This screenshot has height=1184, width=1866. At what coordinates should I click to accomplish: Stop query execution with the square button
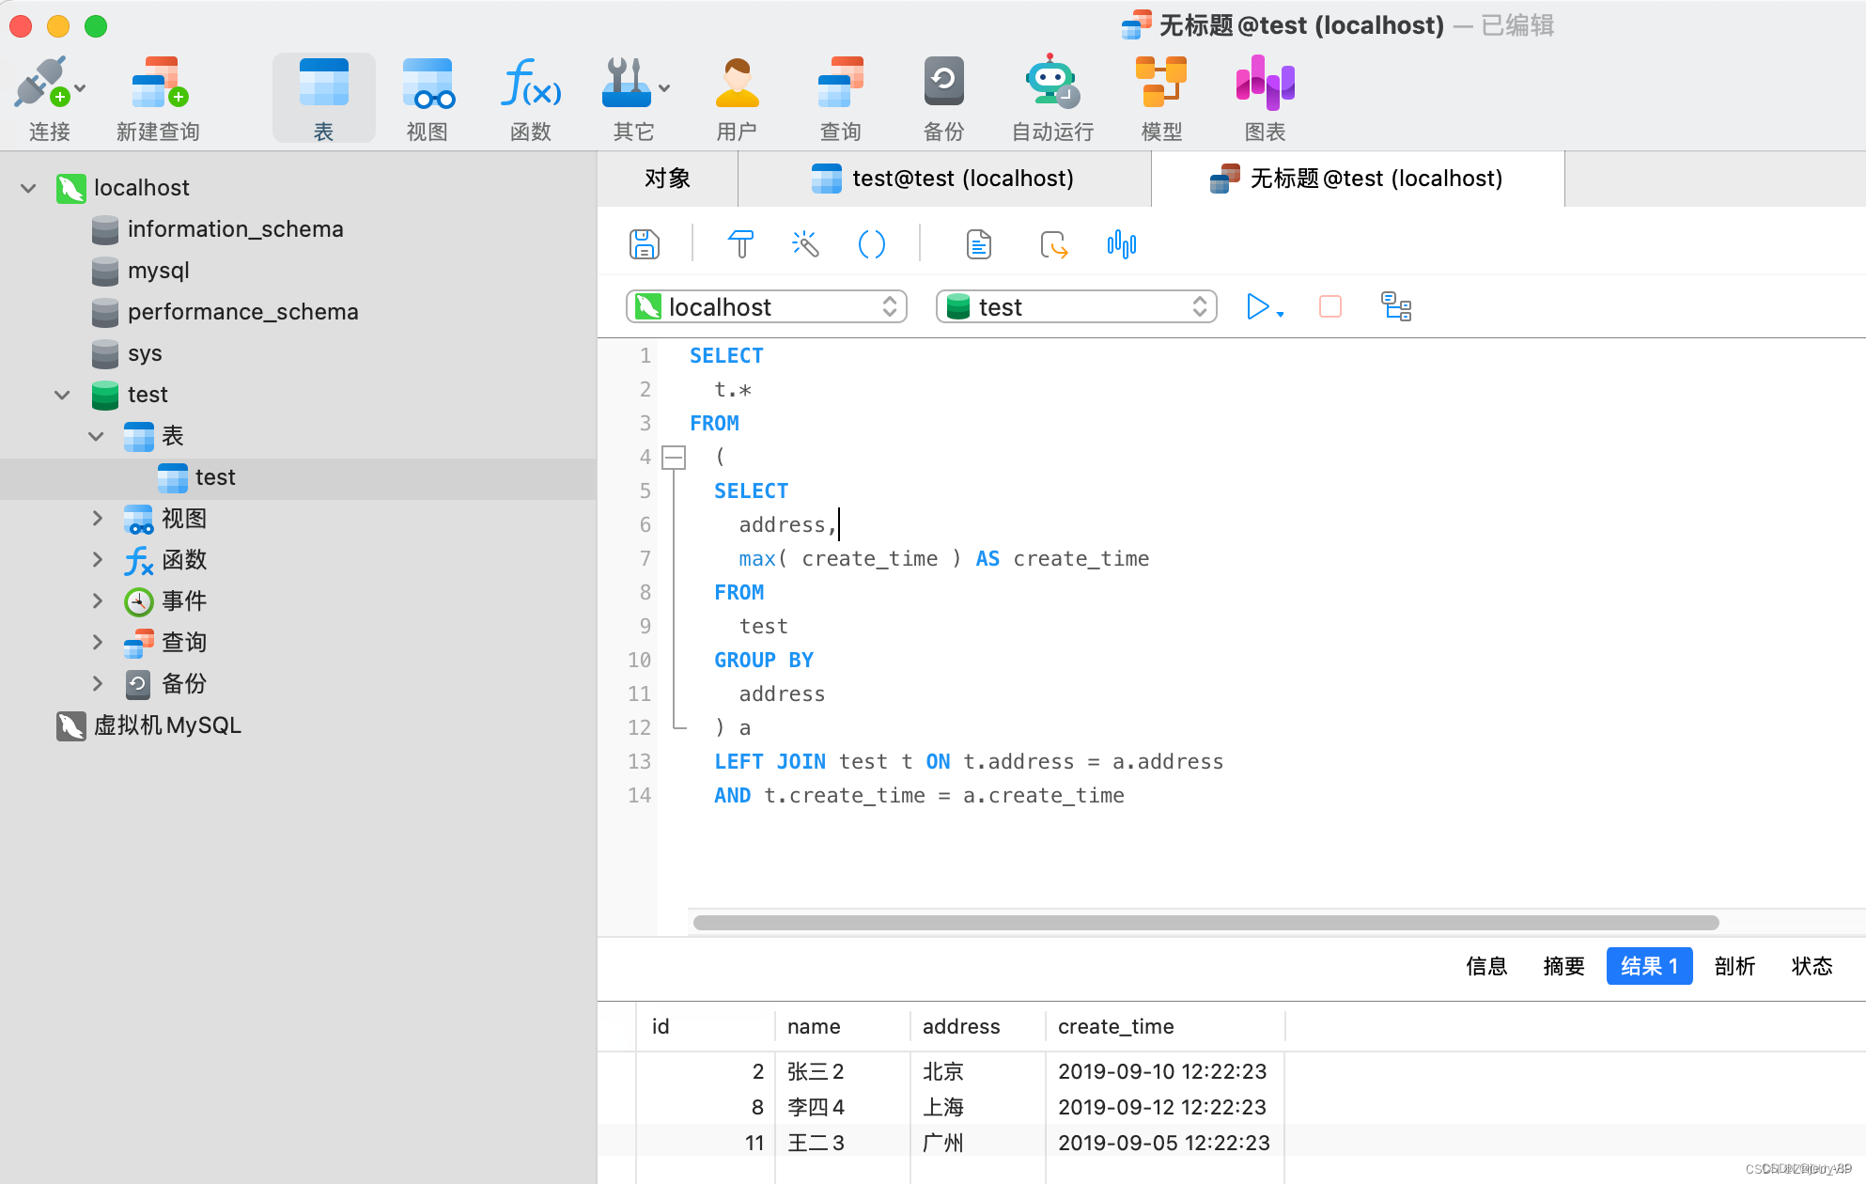1330,307
